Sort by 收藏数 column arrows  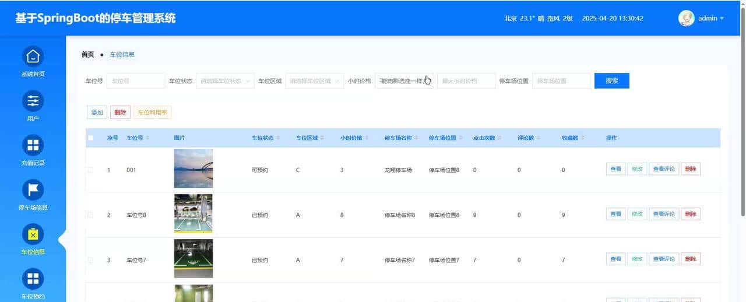tap(582, 138)
